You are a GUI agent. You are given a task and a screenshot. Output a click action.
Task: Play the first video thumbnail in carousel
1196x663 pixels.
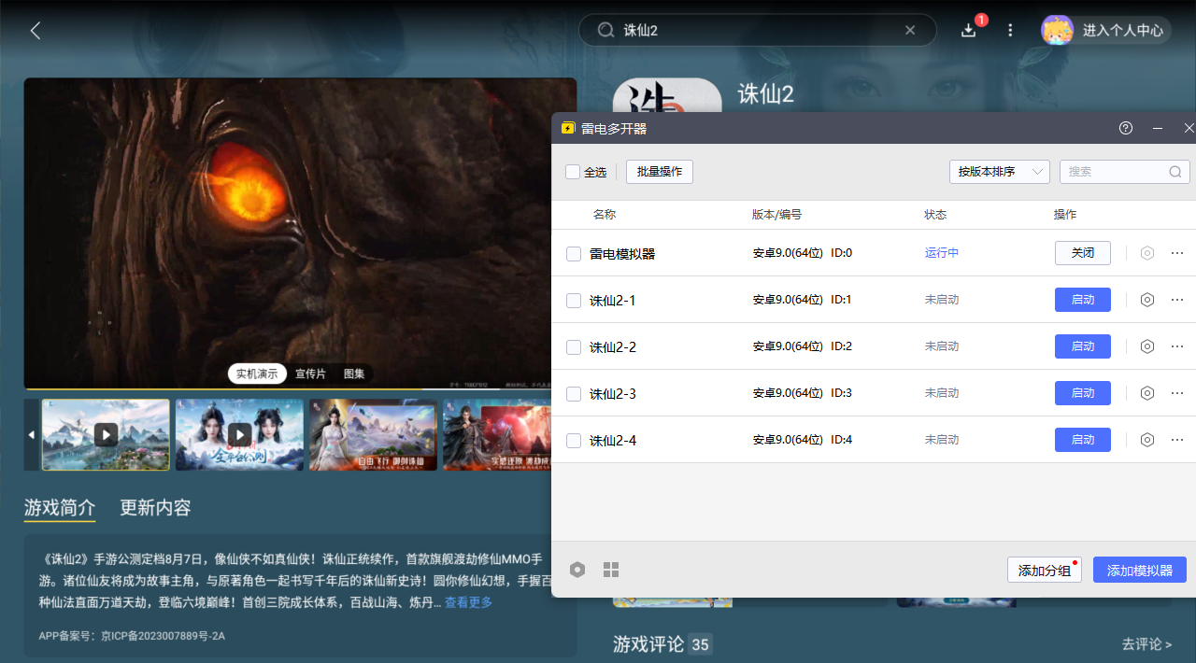[105, 434]
